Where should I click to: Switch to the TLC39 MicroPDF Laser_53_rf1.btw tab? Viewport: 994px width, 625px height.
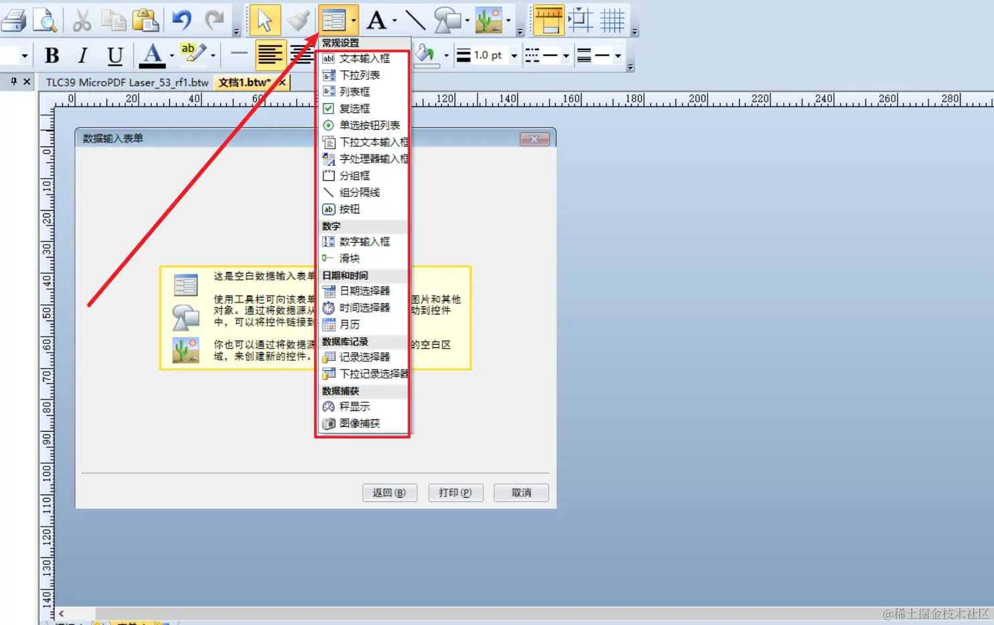[x=127, y=82]
